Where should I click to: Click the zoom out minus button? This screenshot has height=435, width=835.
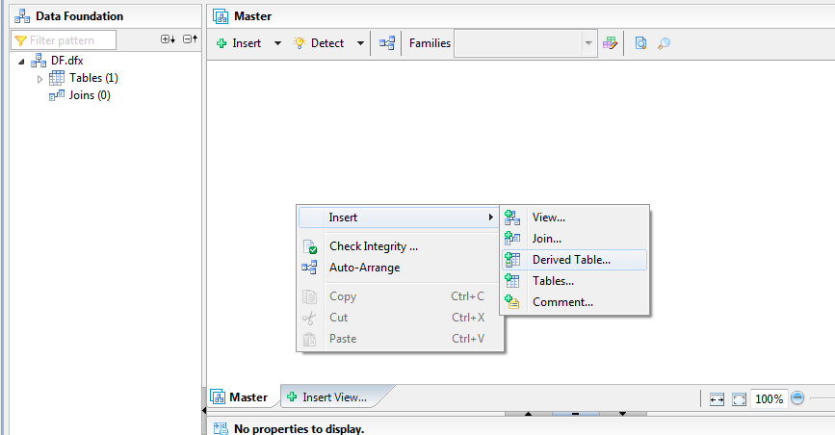797,398
